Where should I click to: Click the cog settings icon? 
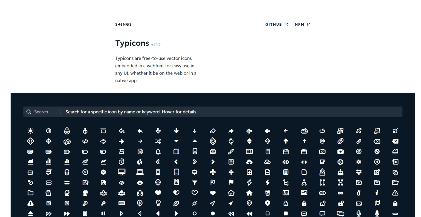[x=340, y=162]
